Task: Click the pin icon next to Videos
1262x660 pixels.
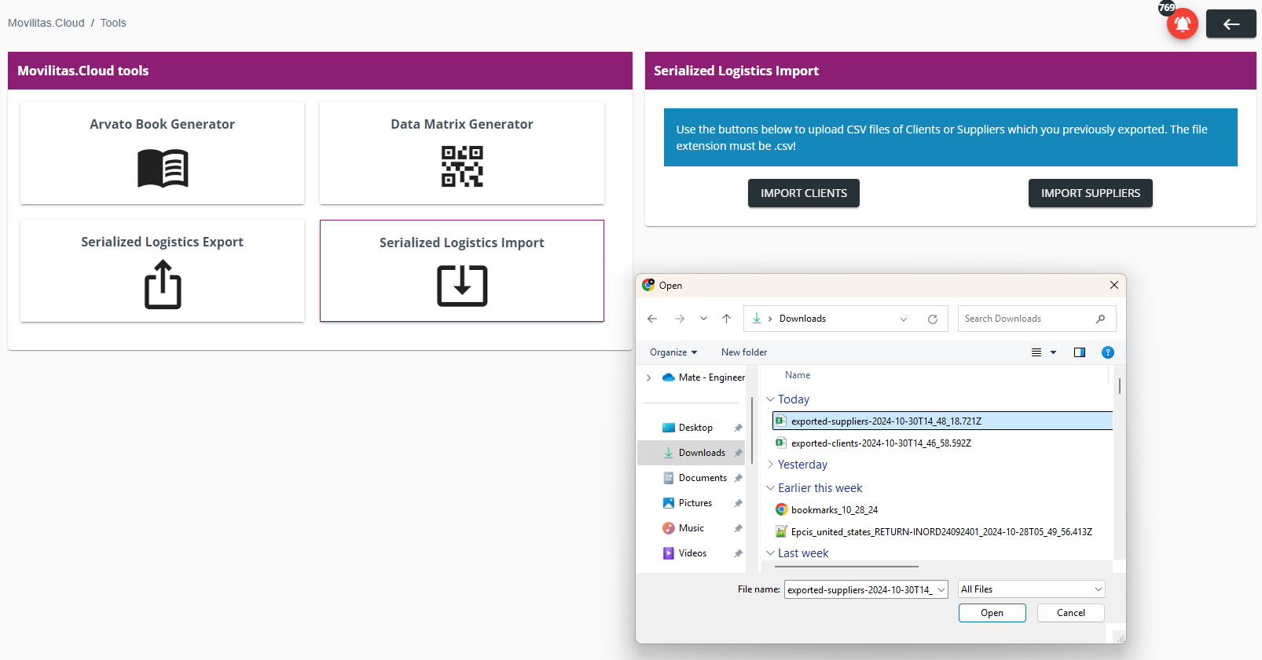Action: point(738,553)
